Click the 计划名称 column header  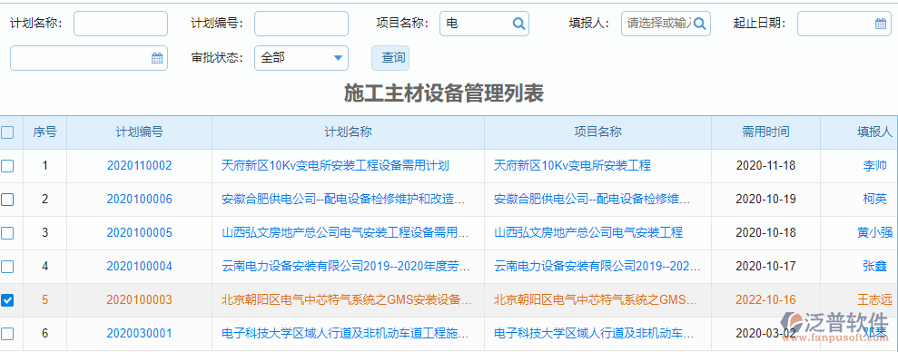[x=348, y=132]
